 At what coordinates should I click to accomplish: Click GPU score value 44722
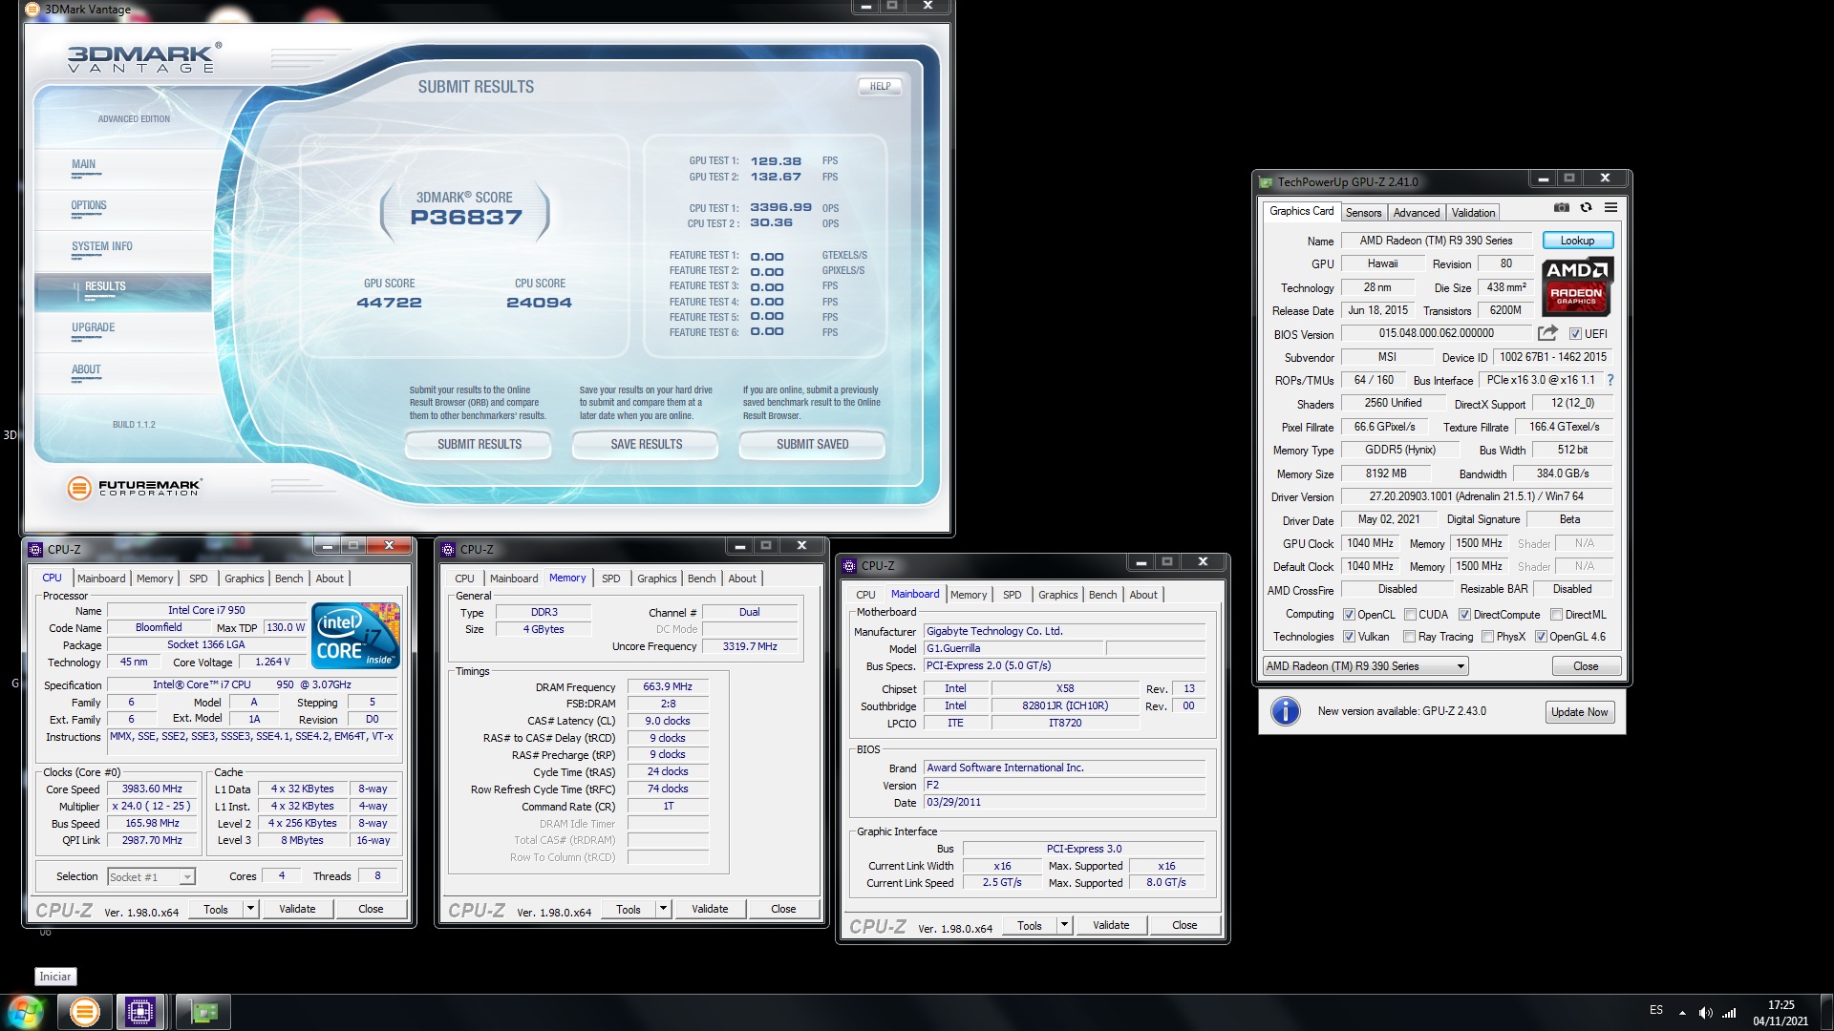tap(389, 303)
